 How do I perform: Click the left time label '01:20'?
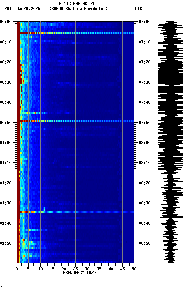6,183
